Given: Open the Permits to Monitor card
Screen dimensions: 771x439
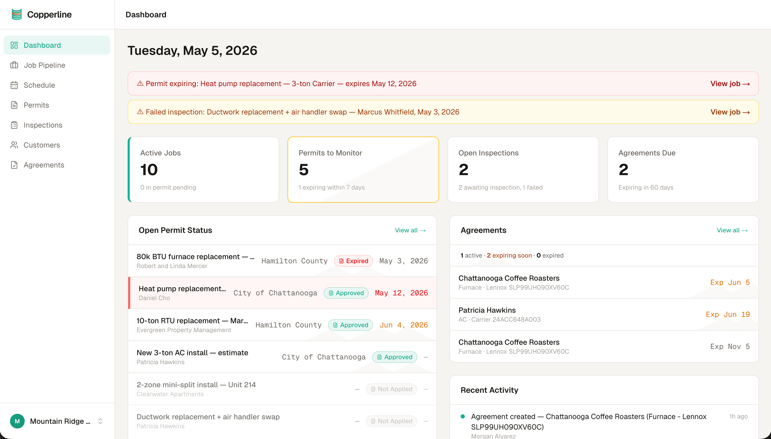Looking at the screenshot, I should tap(363, 169).
